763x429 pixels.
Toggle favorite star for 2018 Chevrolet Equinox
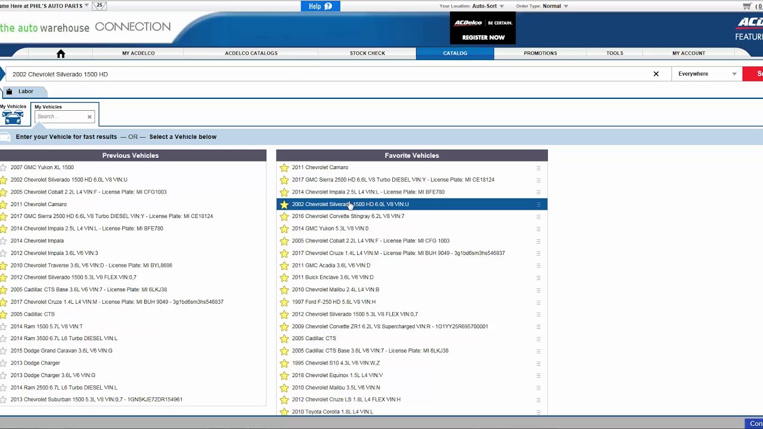[284, 375]
